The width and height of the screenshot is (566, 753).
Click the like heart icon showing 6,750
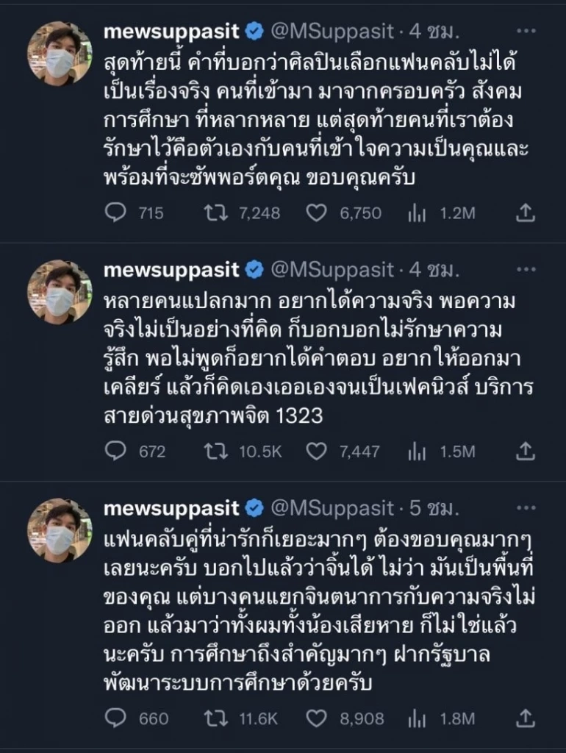pyautogui.click(x=315, y=214)
